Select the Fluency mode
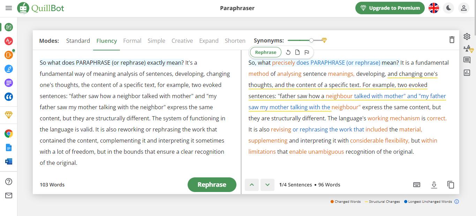The height and width of the screenshot is (216, 476). [x=107, y=41]
